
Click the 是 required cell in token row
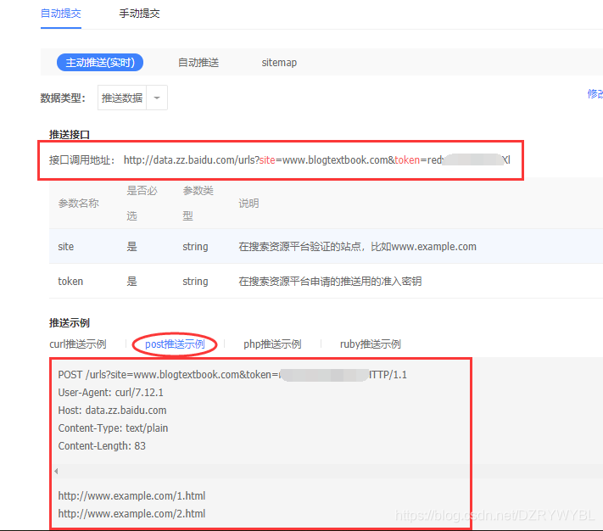tap(132, 281)
